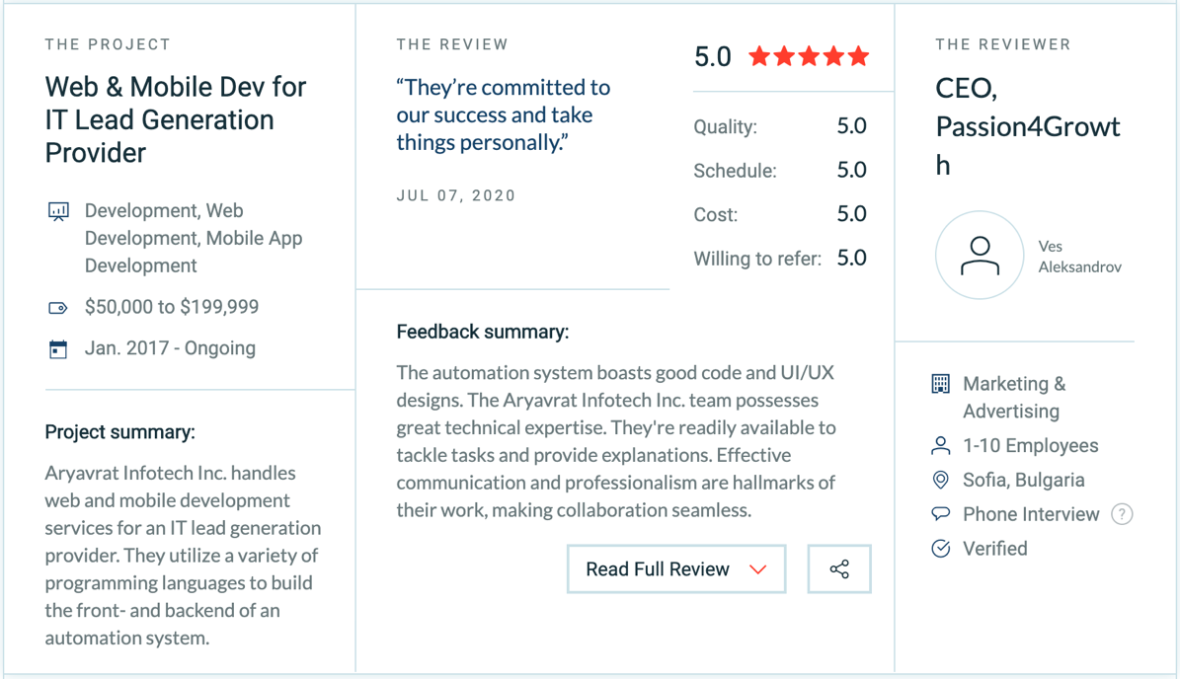
Task: Click the speech bubble Phone Interview icon
Action: point(941,514)
